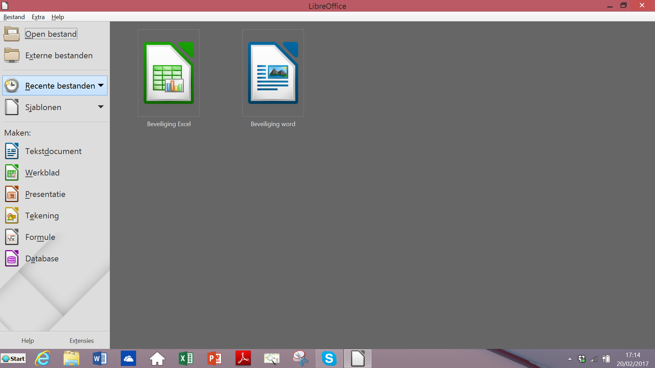655x368 pixels.
Task: Click the Extensies link
Action: click(x=82, y=341)
